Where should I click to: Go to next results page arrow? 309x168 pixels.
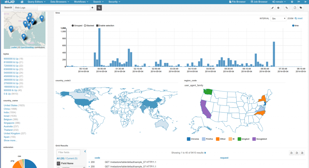pyautogui.click(x=205, y=153)
